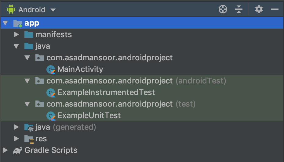Select the ExampleInstrumentedTest file
The height and width of the screenshot is (162, 284).
[x=106, y=92]
